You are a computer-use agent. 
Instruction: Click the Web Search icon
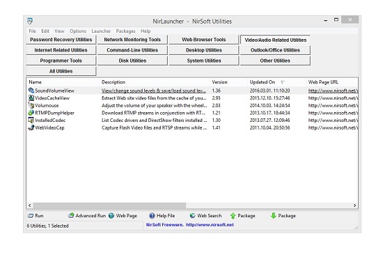[192, 215]
